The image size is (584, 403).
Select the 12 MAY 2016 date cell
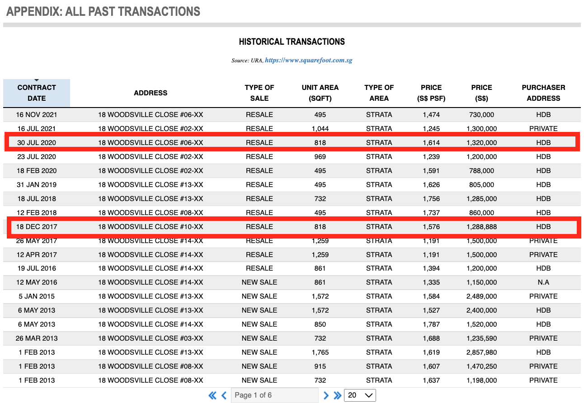(x=37, y=282)
